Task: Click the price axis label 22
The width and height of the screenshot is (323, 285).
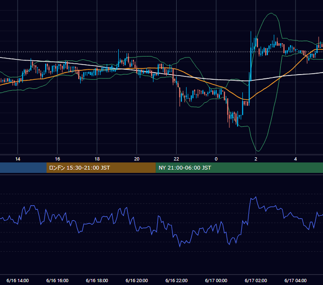Action: click(177, 159)
